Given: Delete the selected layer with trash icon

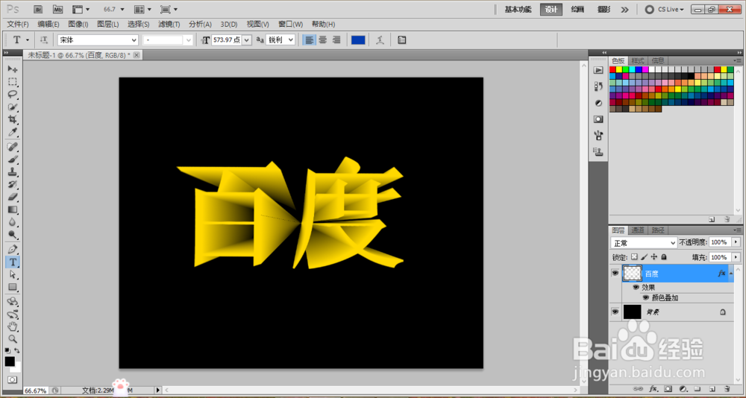Looking at the screenshot, I should [727, 388].
